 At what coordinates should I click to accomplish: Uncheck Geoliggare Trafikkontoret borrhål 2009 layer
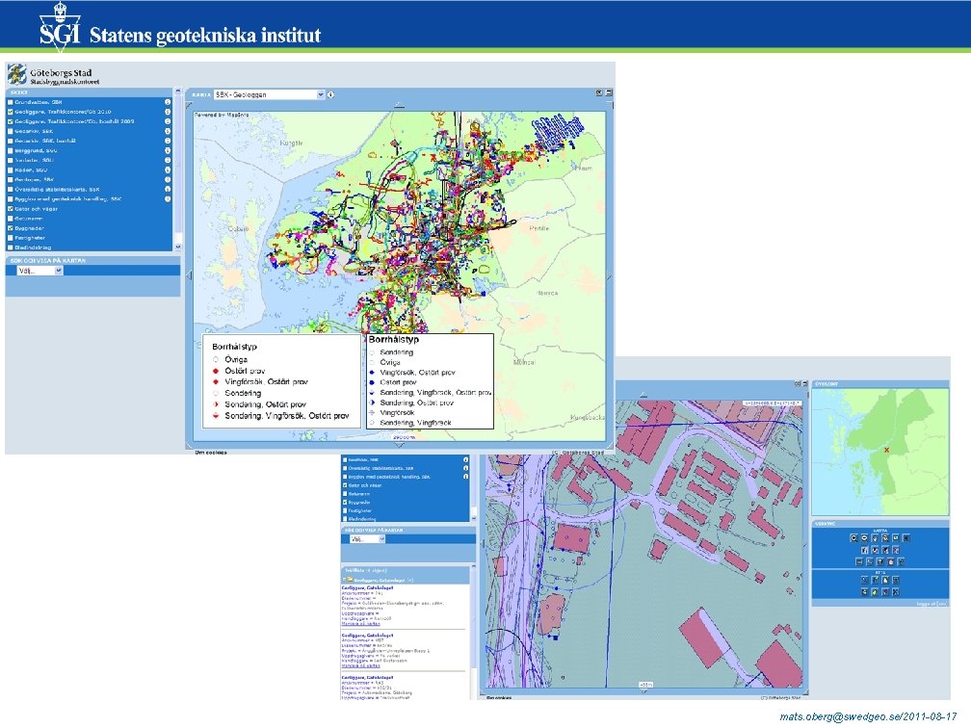click(11, 122)
